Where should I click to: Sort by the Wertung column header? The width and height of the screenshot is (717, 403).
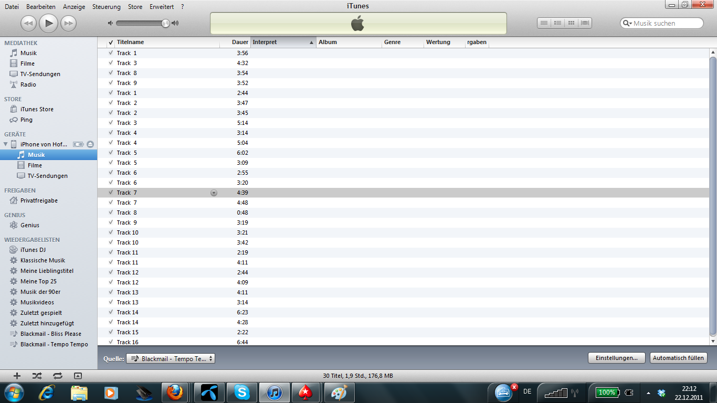[x=444, y=43]
